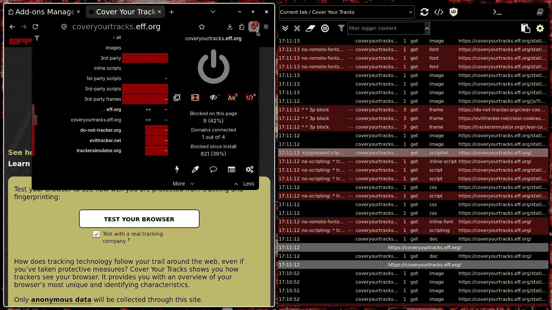The width and height of the screenshot is (552, 310).
Task: Click the 3rd-party frames row label
Action: 103,99
